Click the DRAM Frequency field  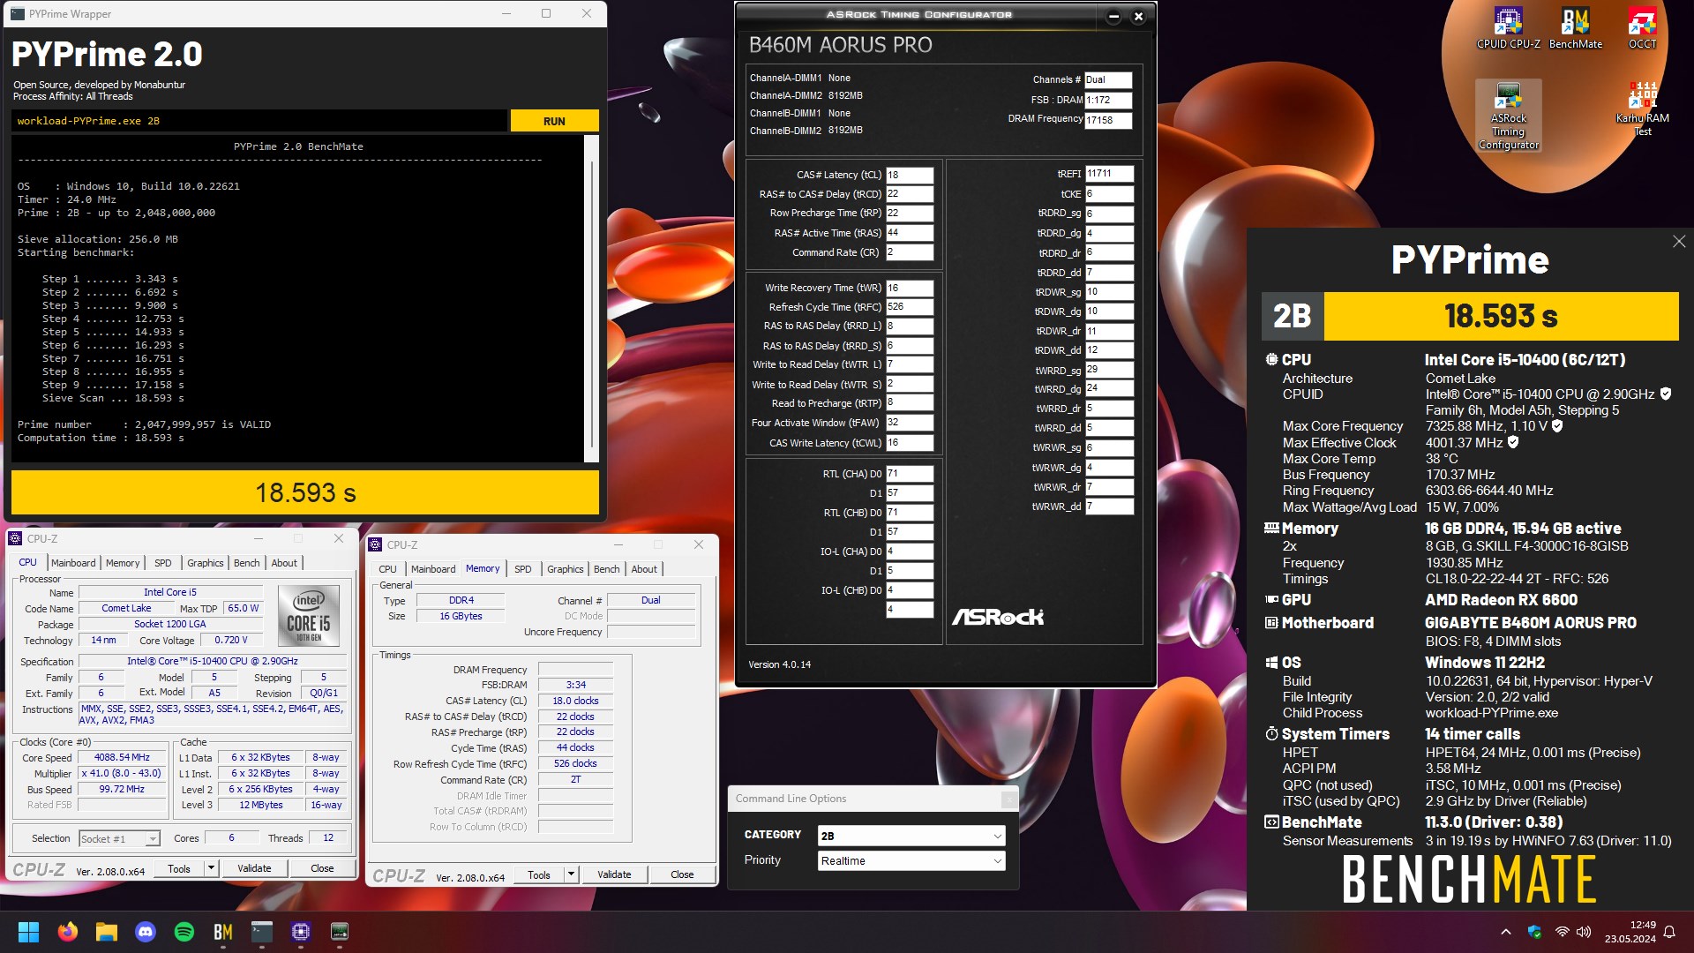click(1108, 120)
